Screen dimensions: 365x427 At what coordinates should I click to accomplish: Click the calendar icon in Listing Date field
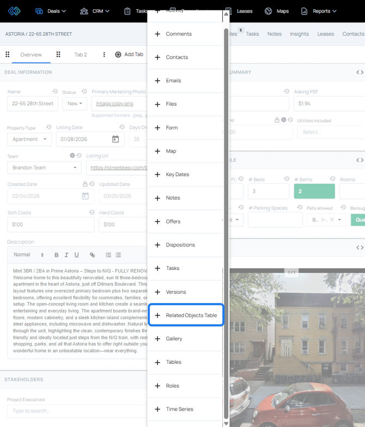pos(115,139)
